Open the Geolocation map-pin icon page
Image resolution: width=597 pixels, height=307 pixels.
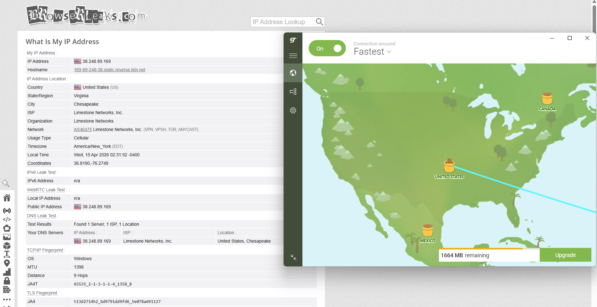tap(7, 263)
